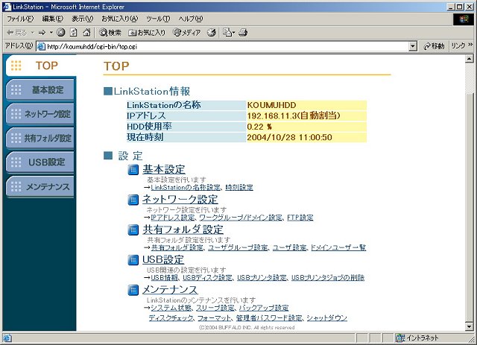Click the status bar page icon
The height and width of the screenshot is (345, 477).
click(7, 338)
